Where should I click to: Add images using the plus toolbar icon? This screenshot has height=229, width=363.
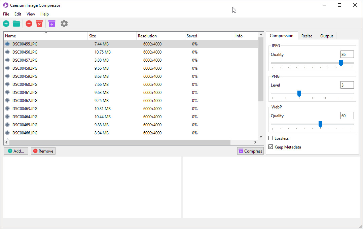click(x=6, y=24)
